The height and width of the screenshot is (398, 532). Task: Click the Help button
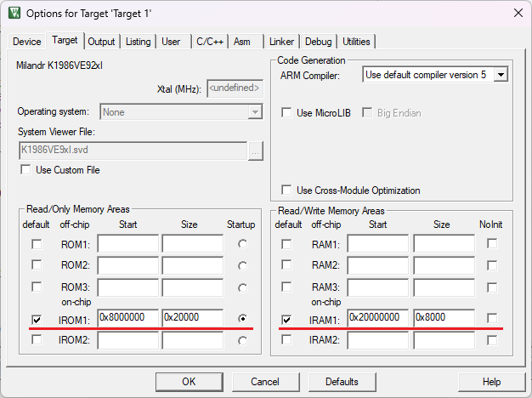pos(491,382)
